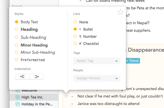Click 'to be Peta at the mom' line
Image resolution: width=164 pixels, height=108 pixels.
(x=145, y=8)
